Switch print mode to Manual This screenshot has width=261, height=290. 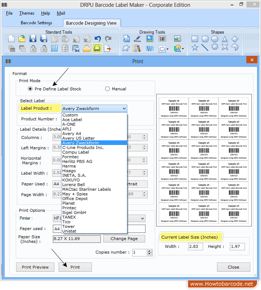pyautogui.click(x=107, y=89)
